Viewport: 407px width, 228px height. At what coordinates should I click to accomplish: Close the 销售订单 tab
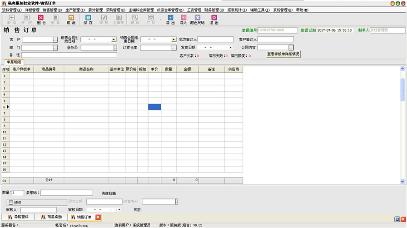point(98,217)
